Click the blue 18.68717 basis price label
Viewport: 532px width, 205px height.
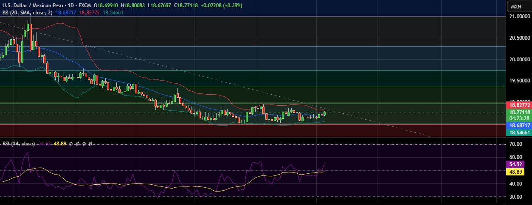pyautogui.click(x=520, y=126)
